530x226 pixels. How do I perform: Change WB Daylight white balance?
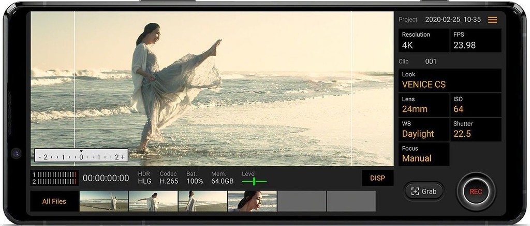point(423,130)
